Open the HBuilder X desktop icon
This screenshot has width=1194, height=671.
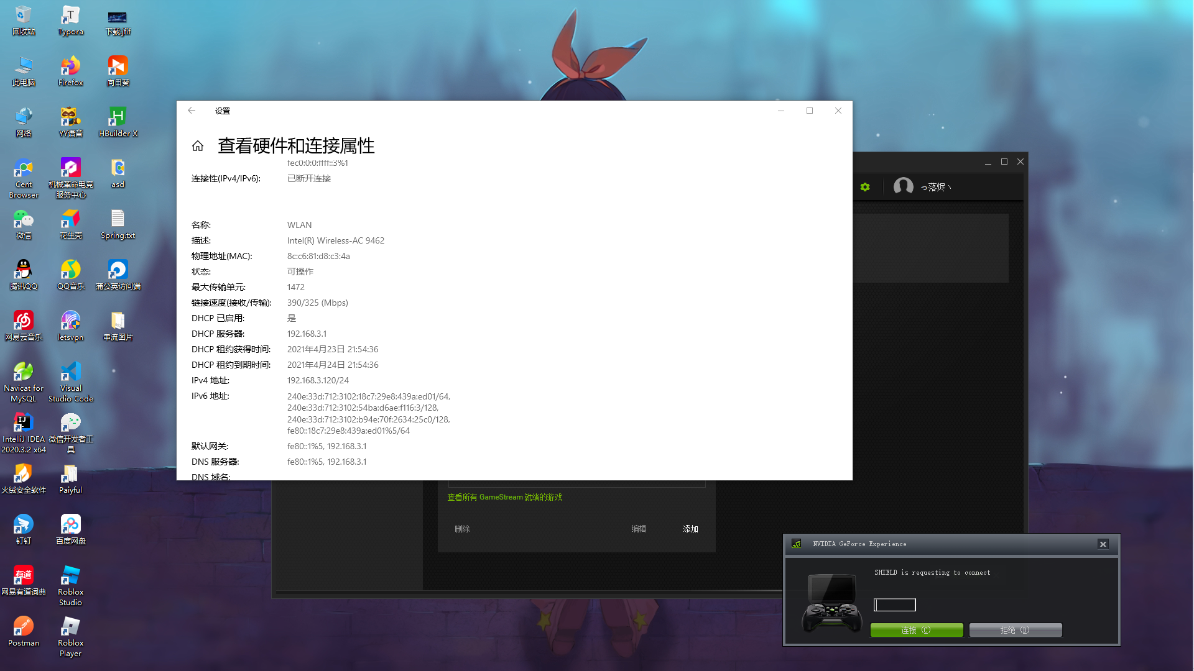[118, 117]
